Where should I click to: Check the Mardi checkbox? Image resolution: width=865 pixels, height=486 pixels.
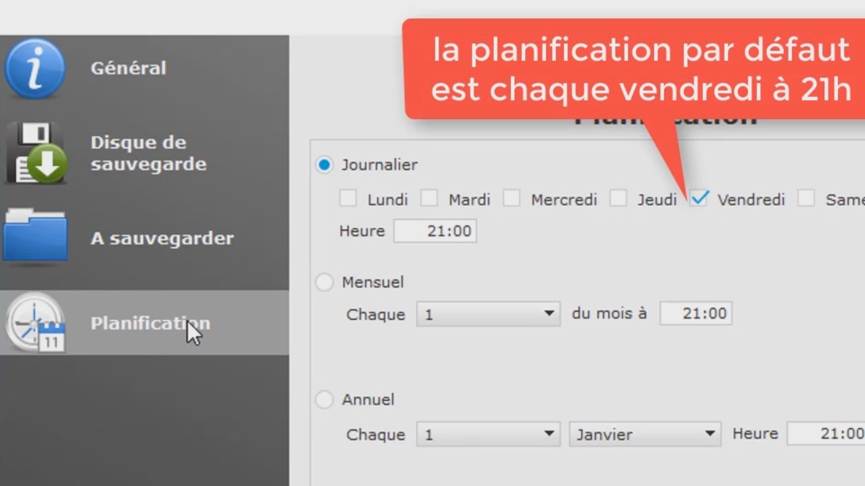429,198
